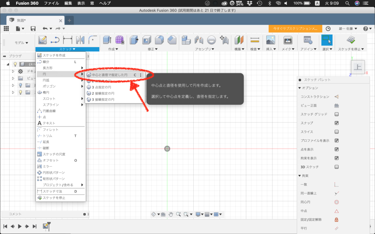Click the Stop Sketch toolbar icon

point(351,40)
